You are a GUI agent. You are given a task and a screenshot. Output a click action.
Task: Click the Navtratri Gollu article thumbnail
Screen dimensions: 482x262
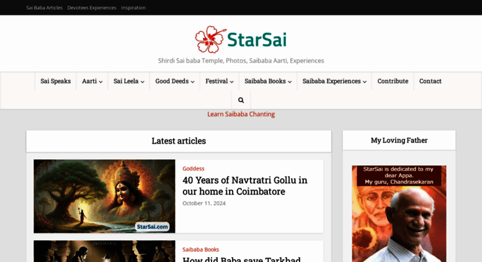[x=104, y=196]
